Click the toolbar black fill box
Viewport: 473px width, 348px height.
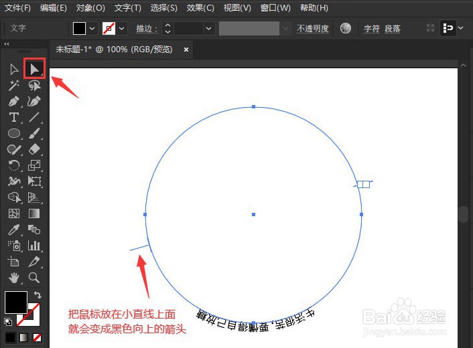pyautogui.click(x=16, y=302)
